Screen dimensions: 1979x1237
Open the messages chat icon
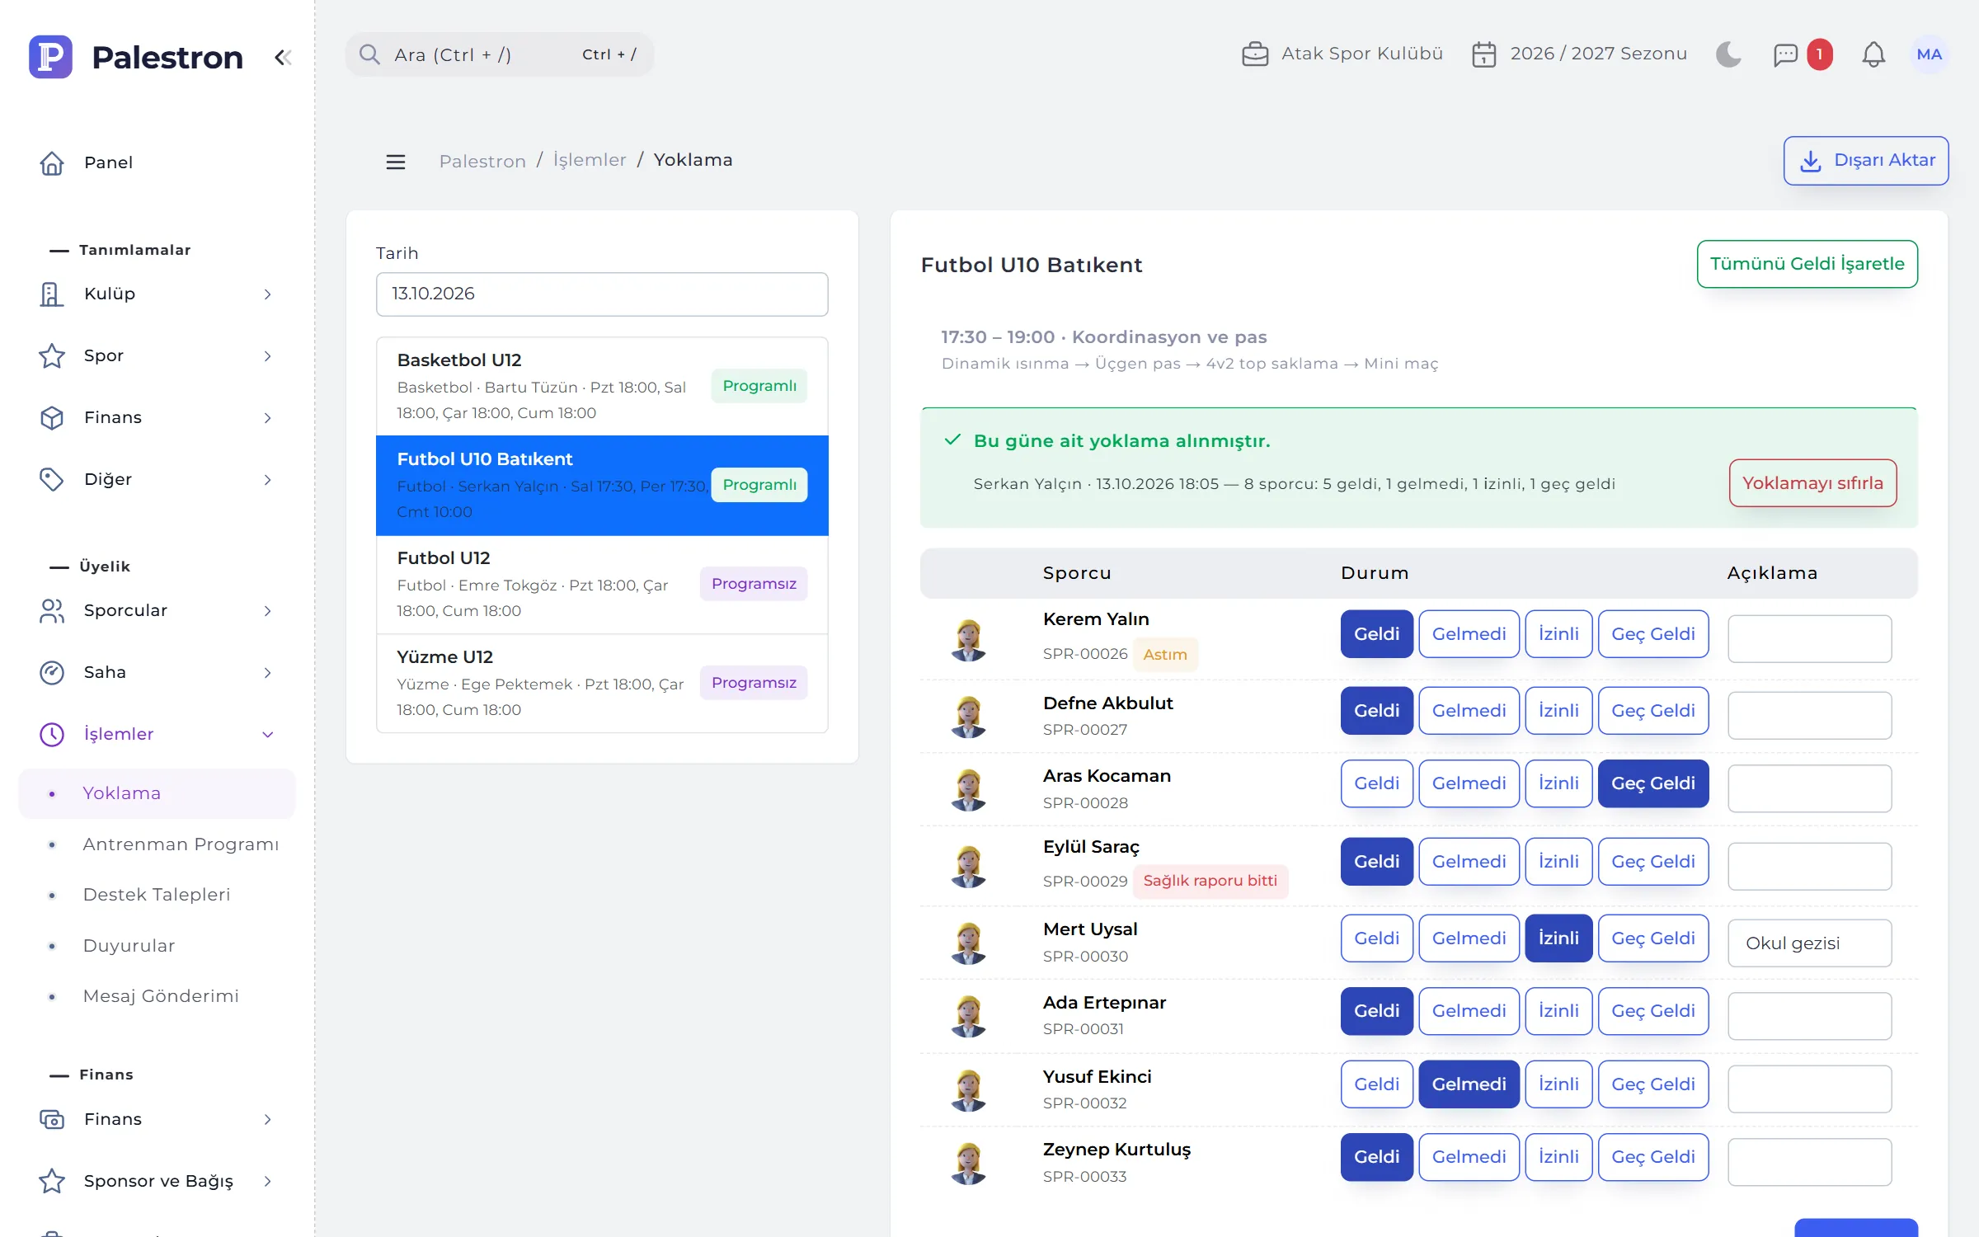(x=1785, y=54)
